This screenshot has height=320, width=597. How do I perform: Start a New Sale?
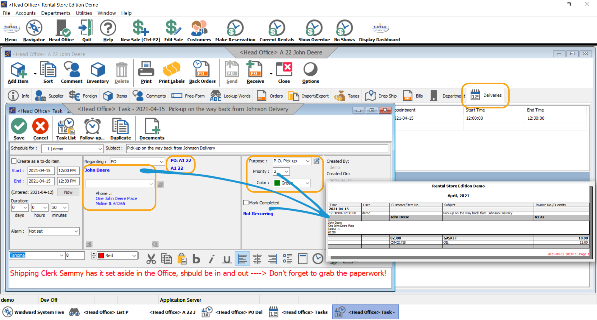140,30
